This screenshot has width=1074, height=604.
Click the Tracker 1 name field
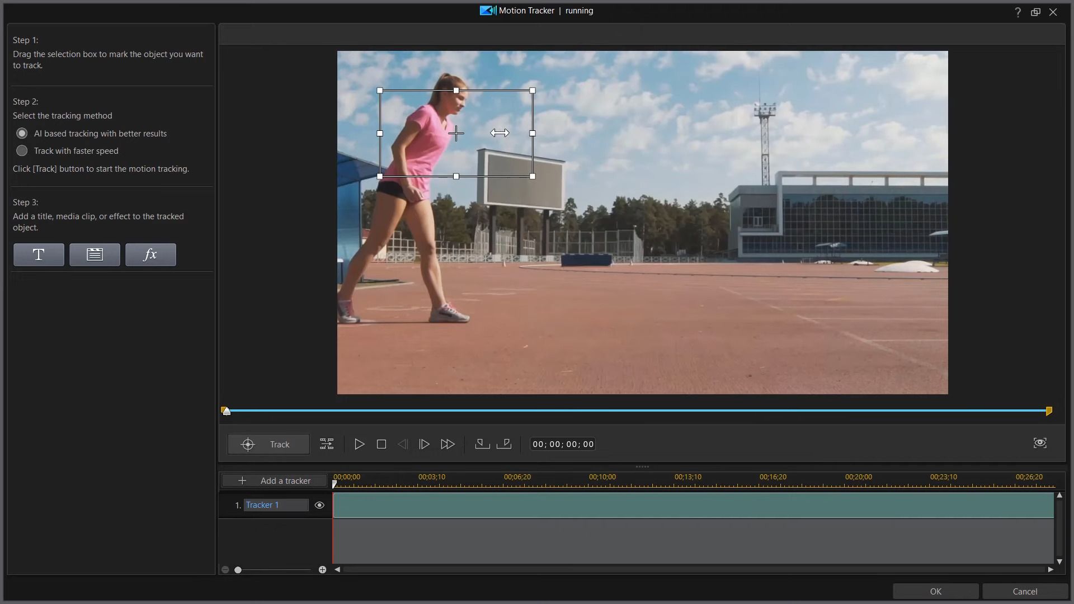point(276,505)
